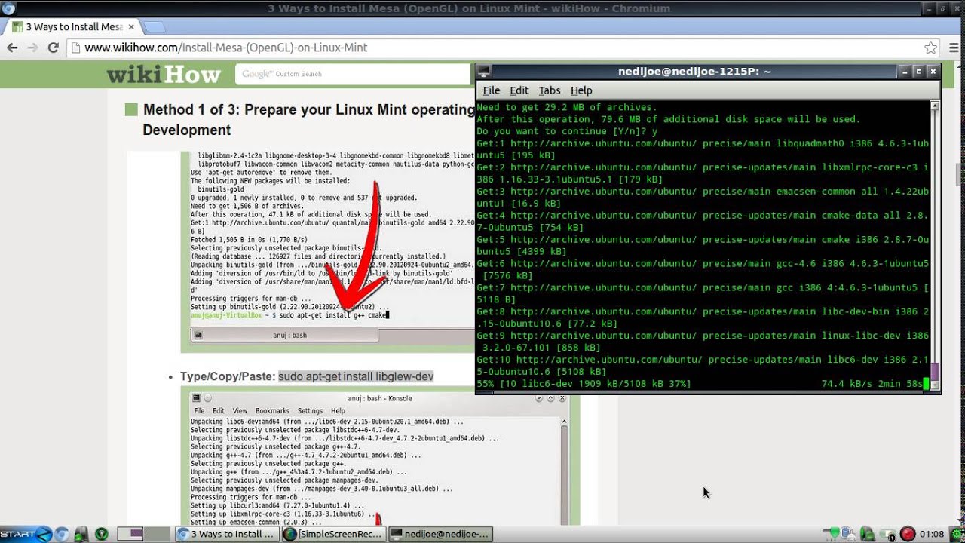Click the page icon in the address bar
965x543 pixels.
click(x=75, y=48)
